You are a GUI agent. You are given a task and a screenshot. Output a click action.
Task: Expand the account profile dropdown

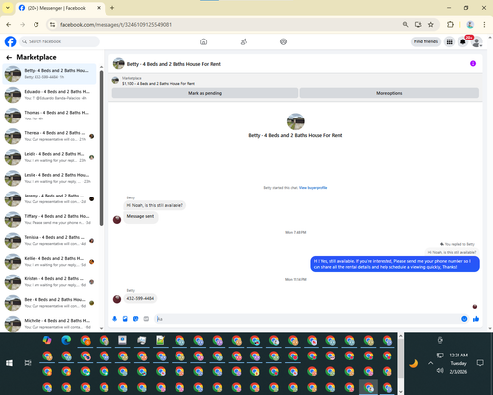(477, 41)
